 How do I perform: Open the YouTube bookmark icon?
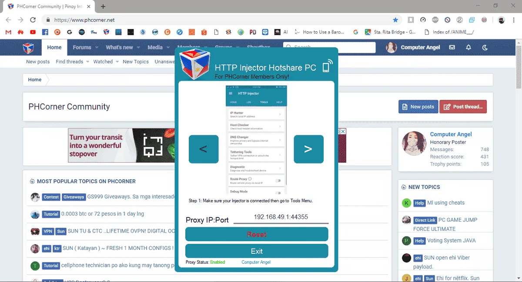[x=33, y=32]
